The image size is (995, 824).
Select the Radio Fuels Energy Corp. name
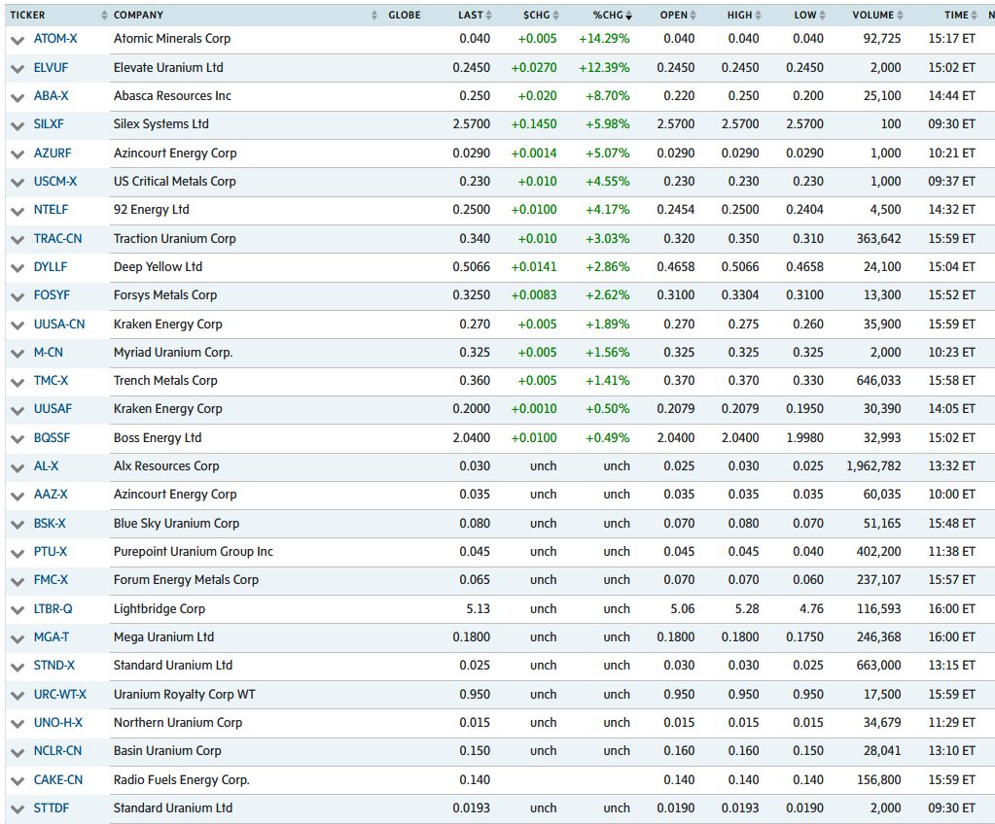click(x=182, y=780)
